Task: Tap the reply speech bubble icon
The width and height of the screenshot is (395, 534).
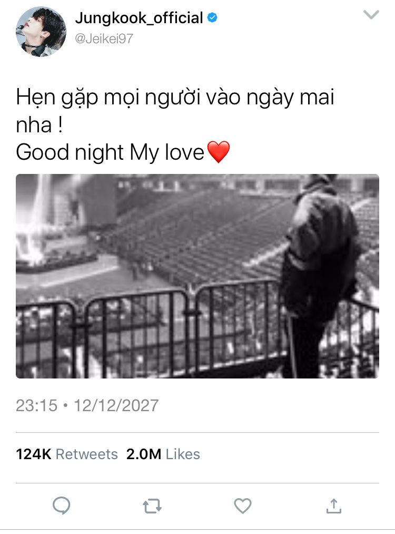Action: 62,506
